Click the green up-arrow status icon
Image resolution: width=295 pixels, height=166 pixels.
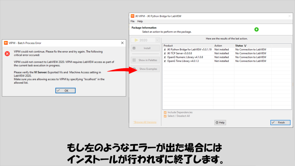[256, 29]
